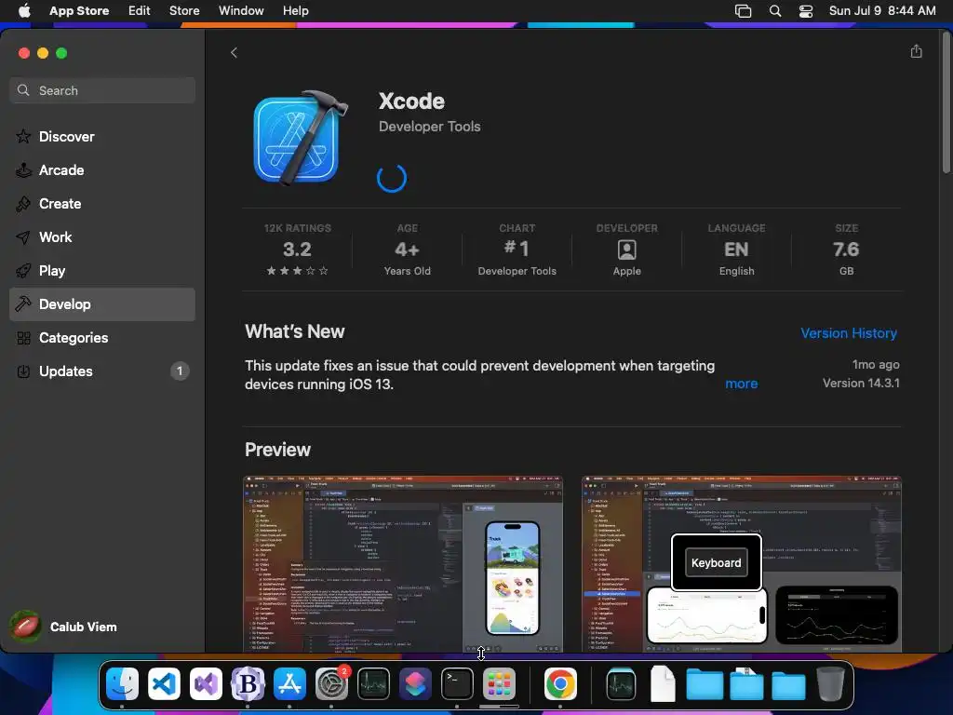Image resolution: width=953 pixels, height=715 pixels.
Task: Click the blue download progress spinner
Action: coord(392,178)
